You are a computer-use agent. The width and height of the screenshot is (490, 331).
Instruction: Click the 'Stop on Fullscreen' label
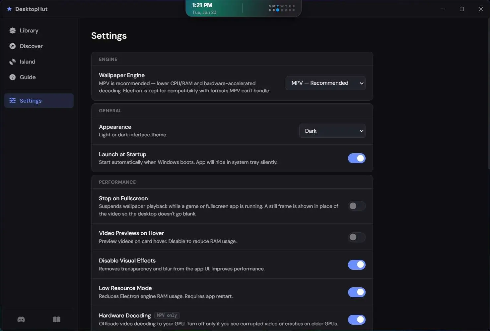(x=123, y=198)
